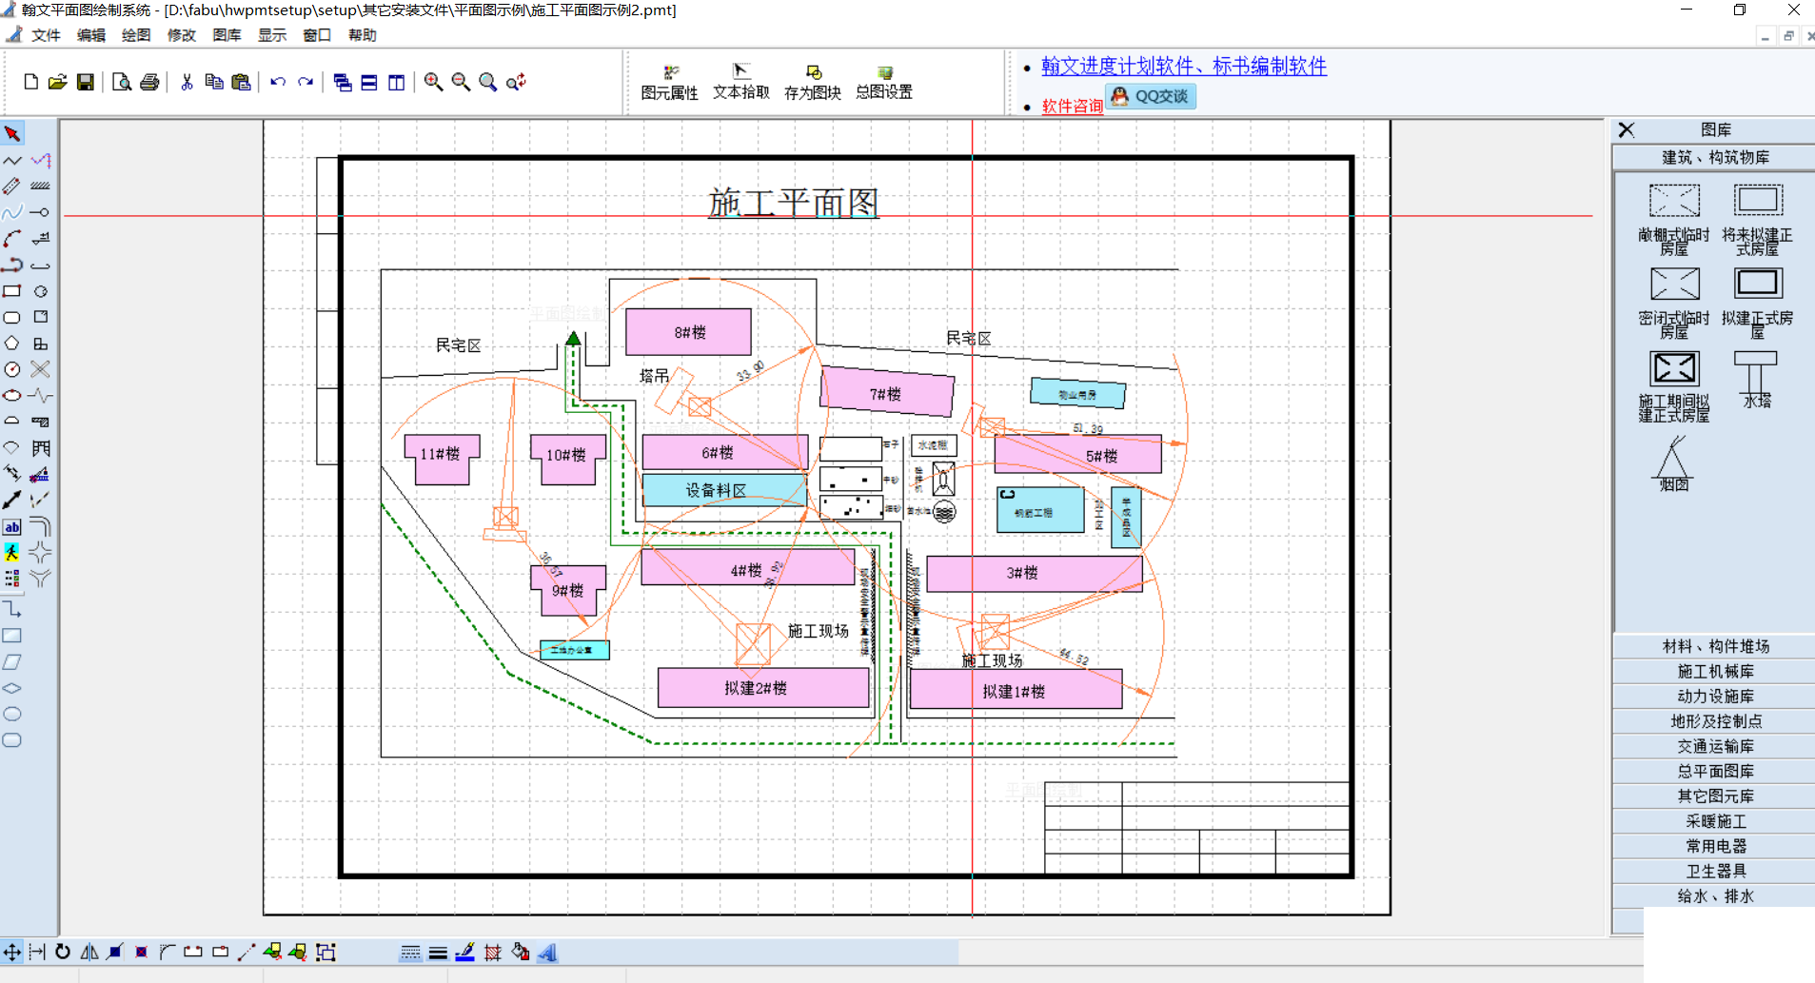Image resolution: width=1815 pixels, height=983 pixels.
Task: Select the text 'ab' tool
Action: [11, 526]
